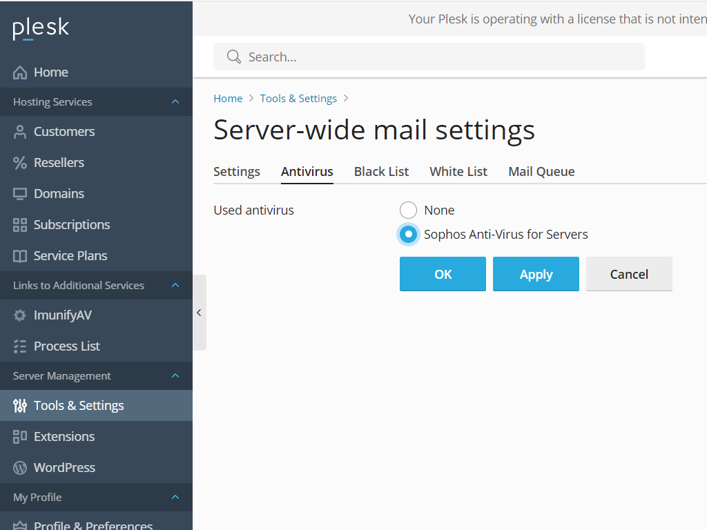Viewport: 707px width, 530px height.
Task: Navigate to Tools & Settings via breadcrumb
Action: [298, 98]
